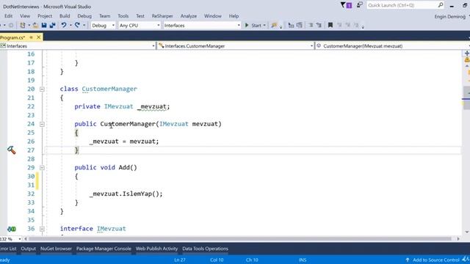This screenshot has width=470, height=264.
Task: Open the Debug configuration dropdown
Action: tap(103, 26)
